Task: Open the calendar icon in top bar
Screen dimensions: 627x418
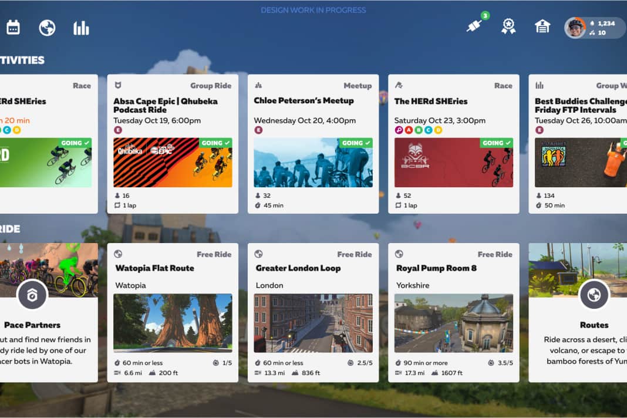Action: pos(13,28)
